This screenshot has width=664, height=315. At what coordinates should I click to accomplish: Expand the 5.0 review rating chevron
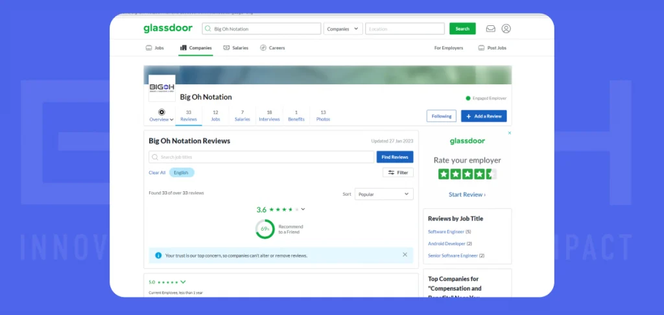pyautogui.click(x=183, y=282)
